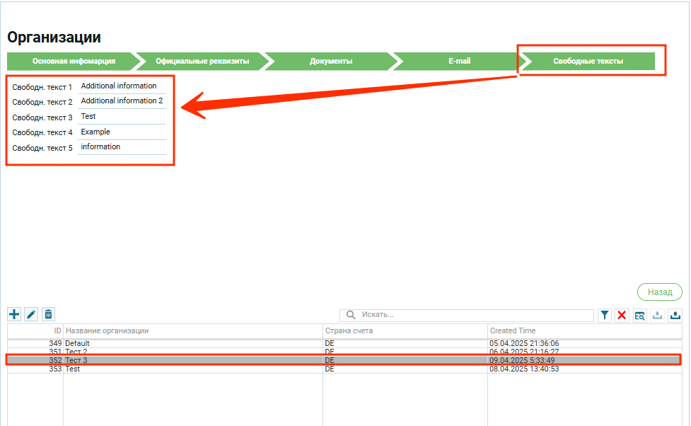Click the add new organization plus icon
Screen dimensions: 691x426
(x=14, y=314)
